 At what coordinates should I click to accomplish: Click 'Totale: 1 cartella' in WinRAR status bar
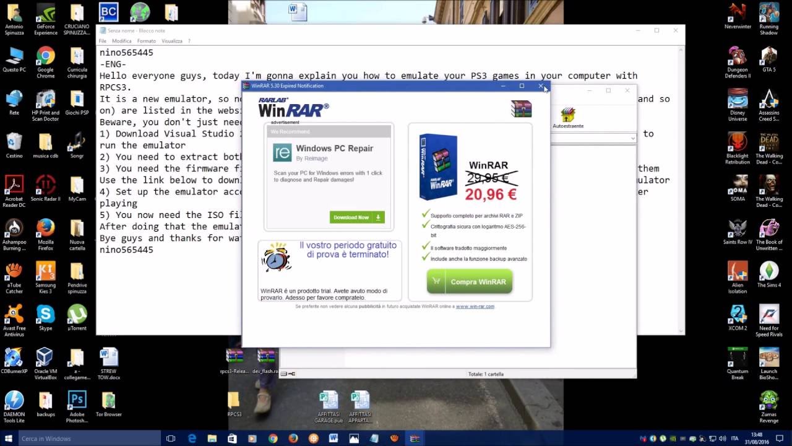pyautogui.click(x=486, y=374)
